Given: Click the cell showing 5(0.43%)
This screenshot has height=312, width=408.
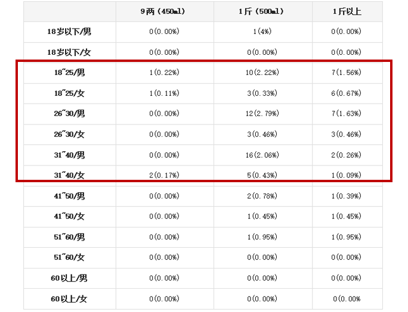Looking at the screenshot, I should coord(262,176).
